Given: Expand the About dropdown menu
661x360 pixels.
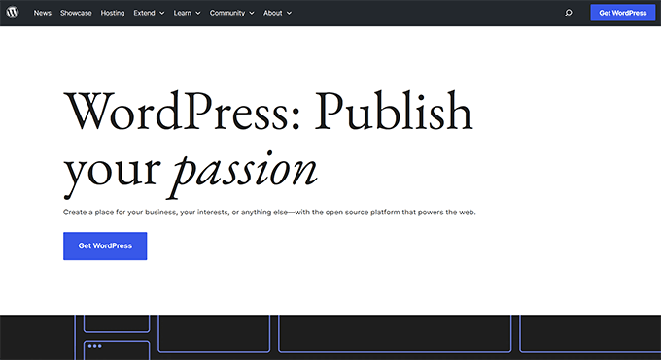Looking at the screenshot, I should click(x=277, y=13).
